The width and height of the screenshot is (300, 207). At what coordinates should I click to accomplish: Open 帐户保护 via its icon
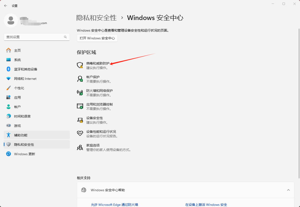point(80,79)
